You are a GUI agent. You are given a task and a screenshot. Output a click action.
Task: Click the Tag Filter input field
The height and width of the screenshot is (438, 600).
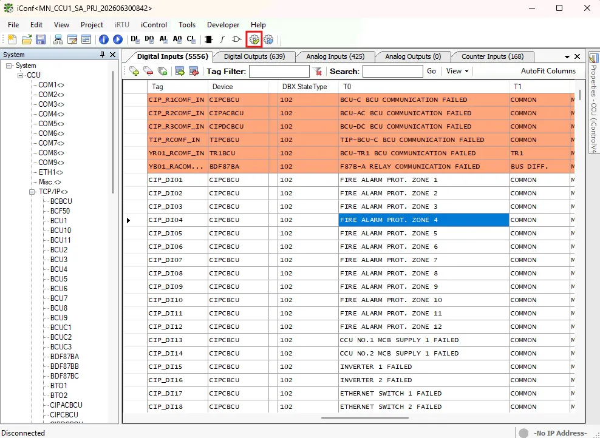point(279,72)
